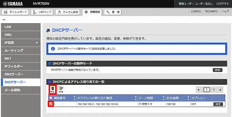Select メール通知 in the sidebar

click(21, 90)
